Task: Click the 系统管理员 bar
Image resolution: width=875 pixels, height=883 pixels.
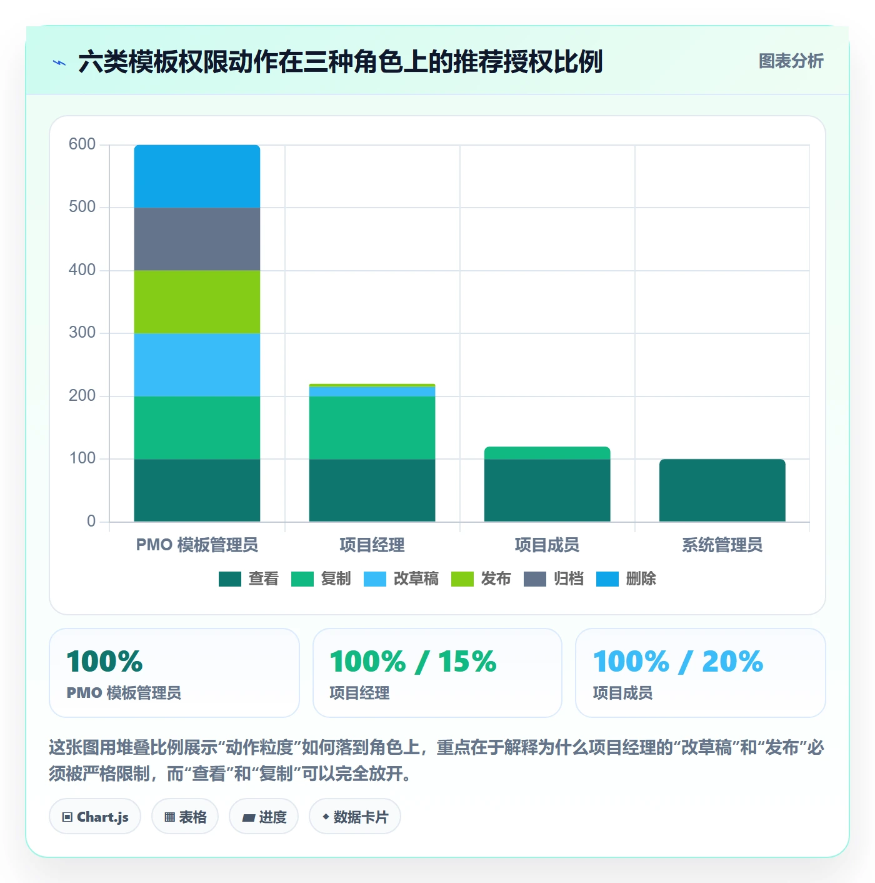Action: 722,490
